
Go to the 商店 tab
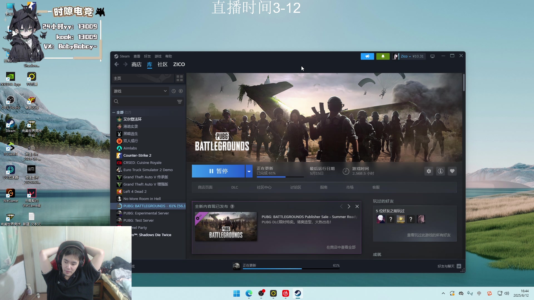point(137,64)
